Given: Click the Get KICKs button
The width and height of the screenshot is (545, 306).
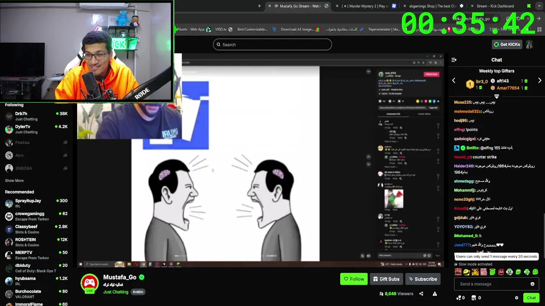Looking at the screenshot, I should coord(507,45).
